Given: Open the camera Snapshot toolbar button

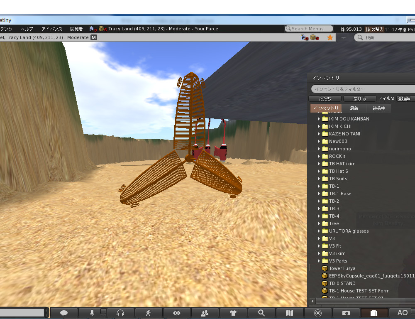Looking at the screenshot, I should [x=346, y=313].
